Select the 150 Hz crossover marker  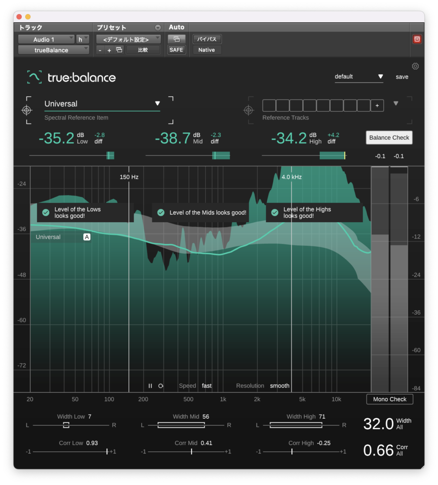point(129,177)
